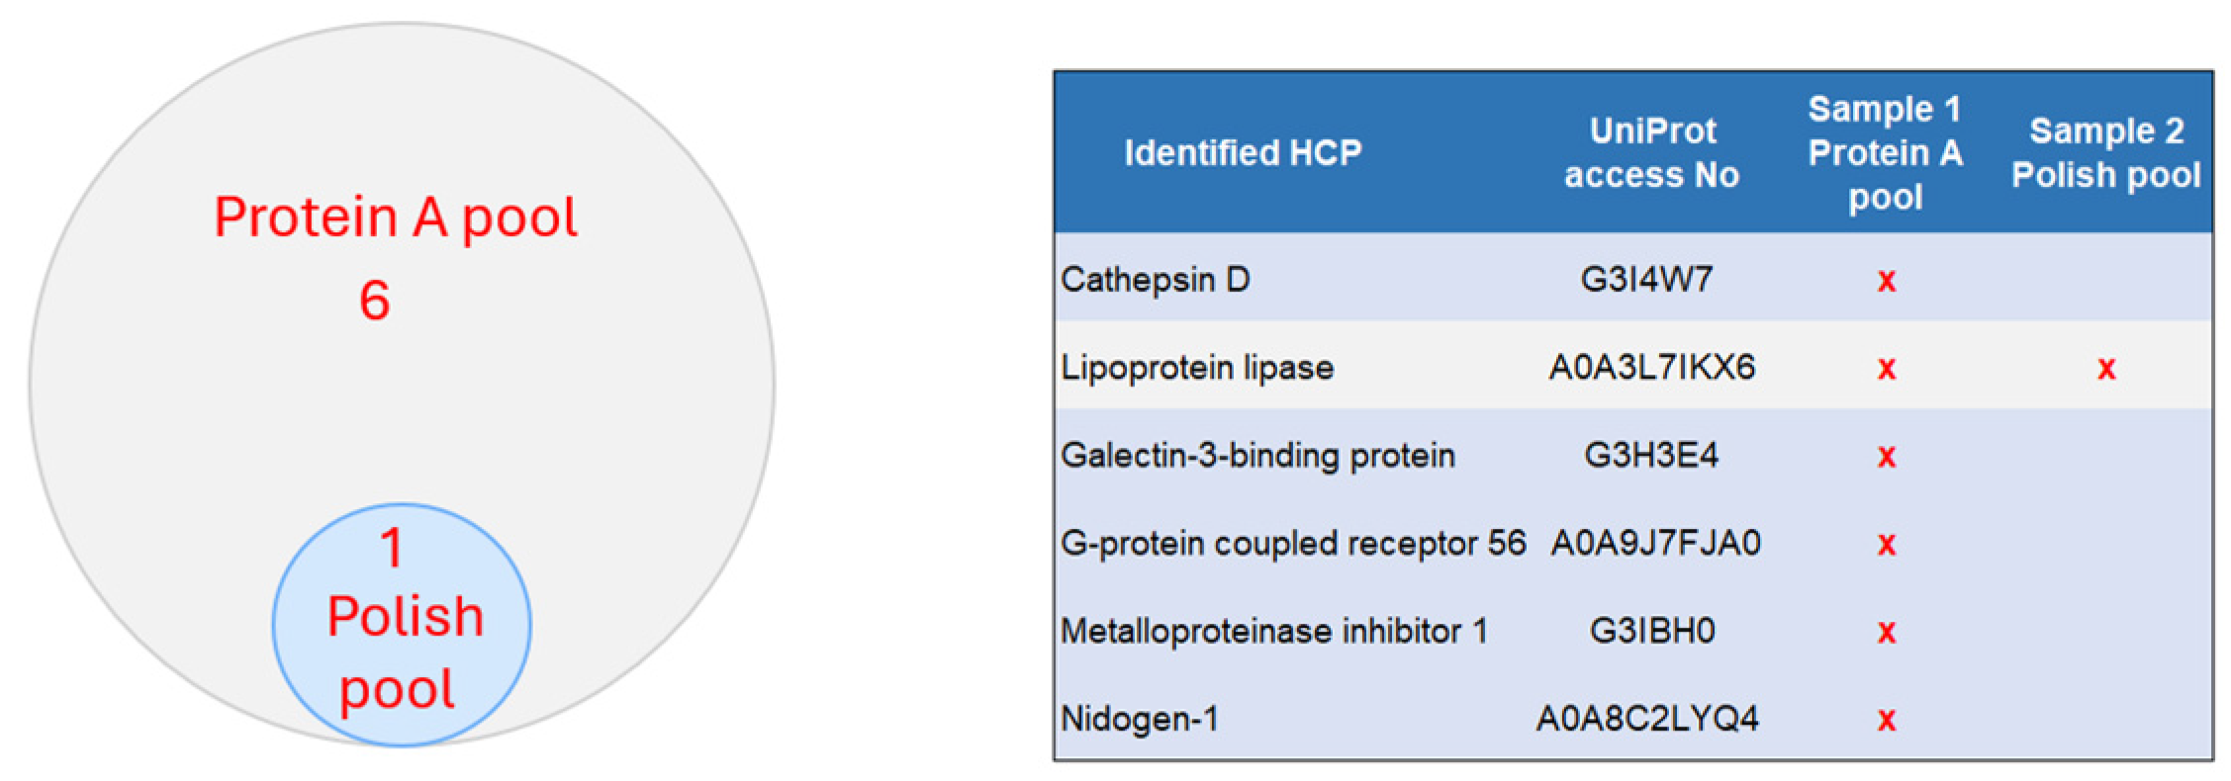Click Lipoprotein lipase's Polish pool x mark
The width and height of the screenshot is (2231, 781).
2106,369
